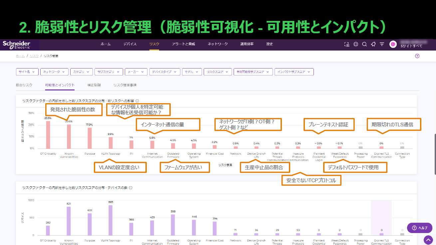Click the 23.5% OT Criticality bar
The image size is (436, 245).
[x=48, y=135]
